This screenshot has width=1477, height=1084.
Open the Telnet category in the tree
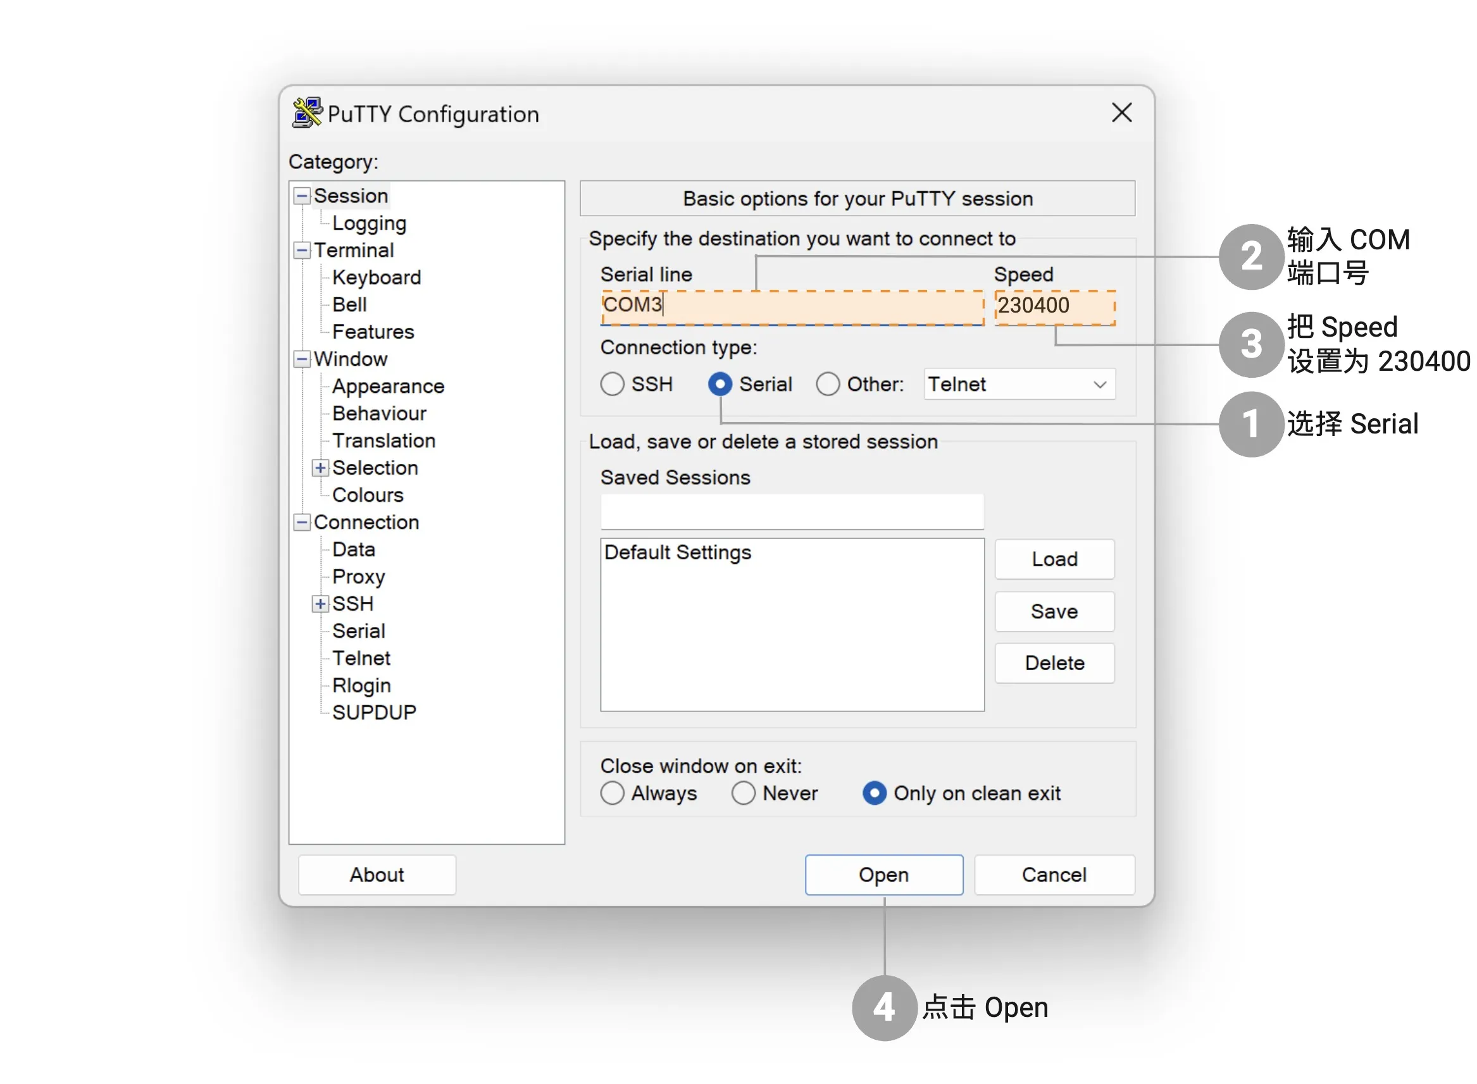[361, 658]
